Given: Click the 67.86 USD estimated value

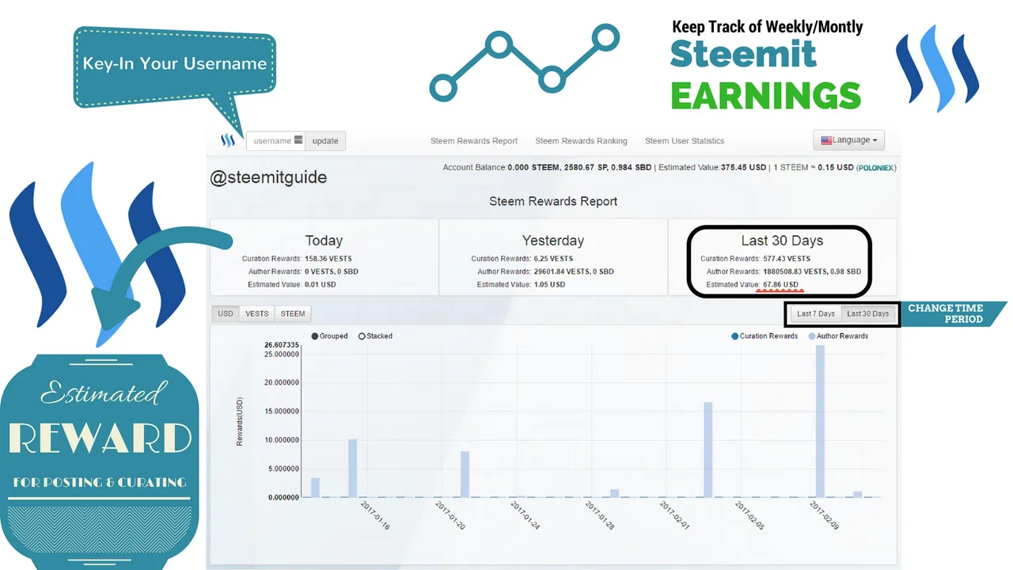Looking at the screenshot, I should 780,284.
